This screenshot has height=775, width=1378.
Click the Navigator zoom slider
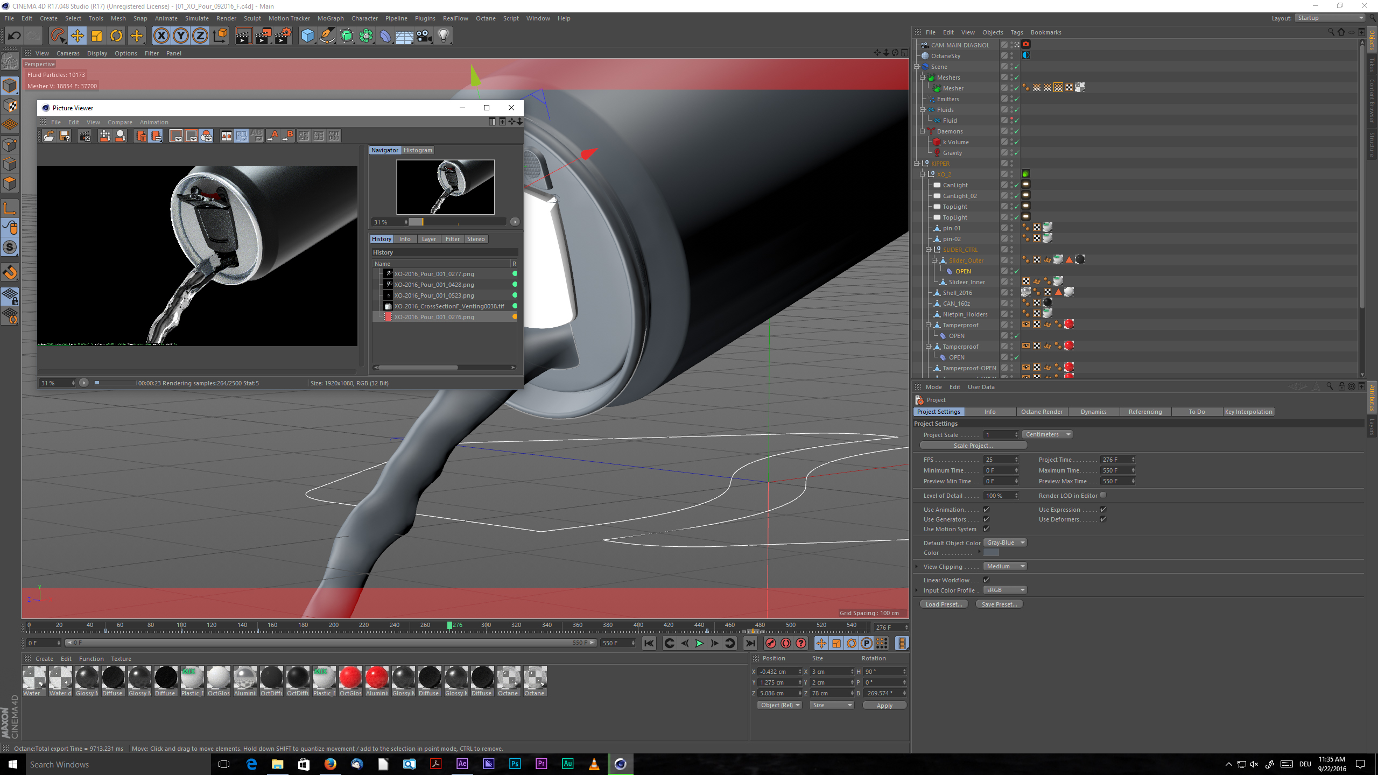457,222
